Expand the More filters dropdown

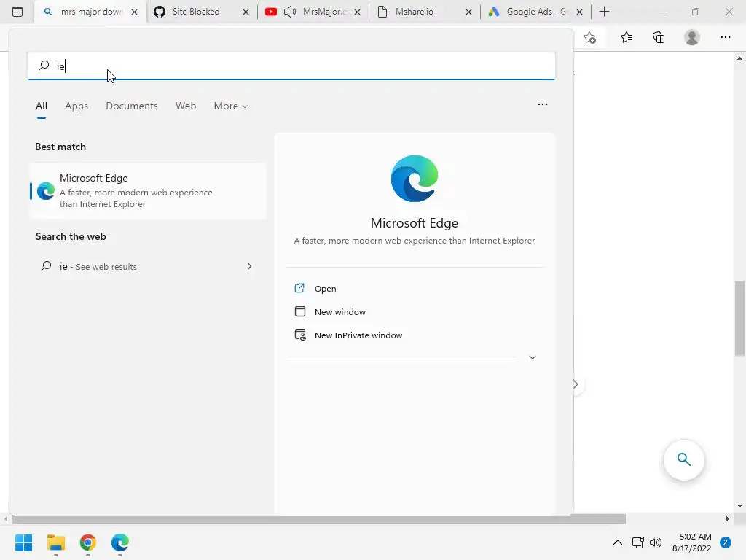tap(231, 106)
